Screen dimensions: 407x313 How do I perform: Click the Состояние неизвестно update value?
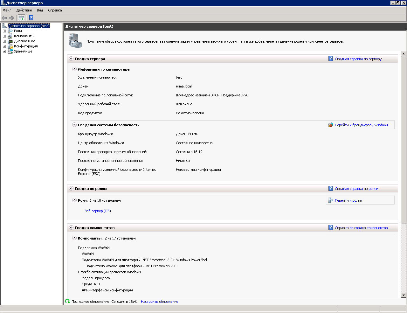194,143
